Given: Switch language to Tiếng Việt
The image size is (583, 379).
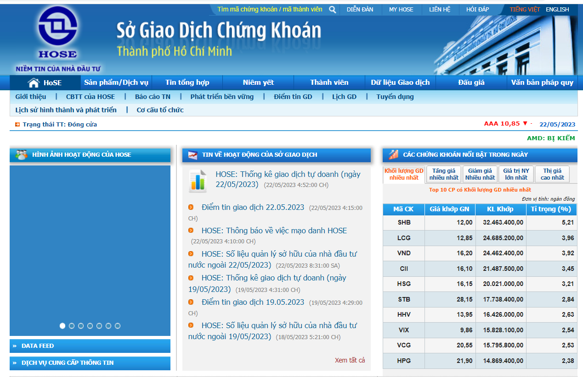Looking at the screenshot, I should point(525,10).
